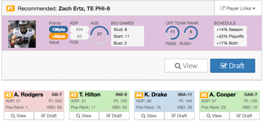
Task: Click the age 27 circular gauge
Action: point(99,34)
